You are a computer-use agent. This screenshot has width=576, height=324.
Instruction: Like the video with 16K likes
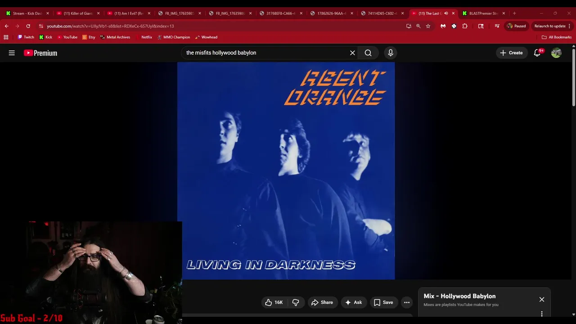point(274,302)
